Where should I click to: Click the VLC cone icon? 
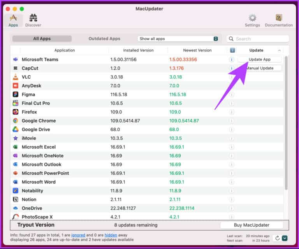click(x=16, y=77)
